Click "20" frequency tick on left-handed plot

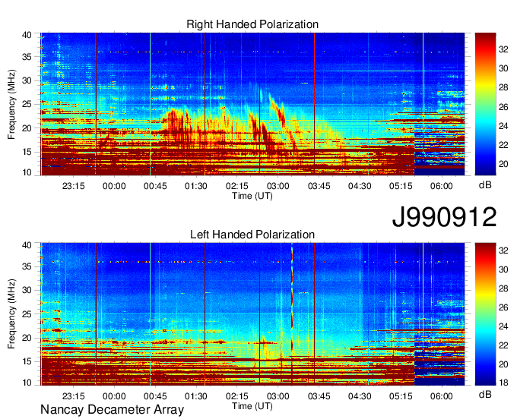tap(27, 338)
